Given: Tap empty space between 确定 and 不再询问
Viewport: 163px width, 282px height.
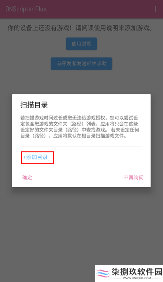Looking at the screenshot, I should 78,178.
